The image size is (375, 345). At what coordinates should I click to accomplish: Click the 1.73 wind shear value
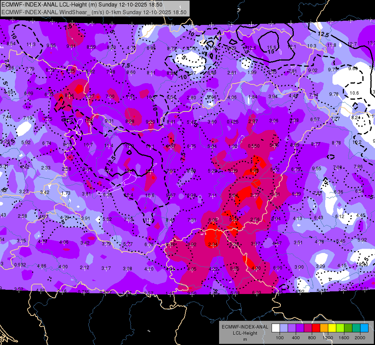pos(66,193)
